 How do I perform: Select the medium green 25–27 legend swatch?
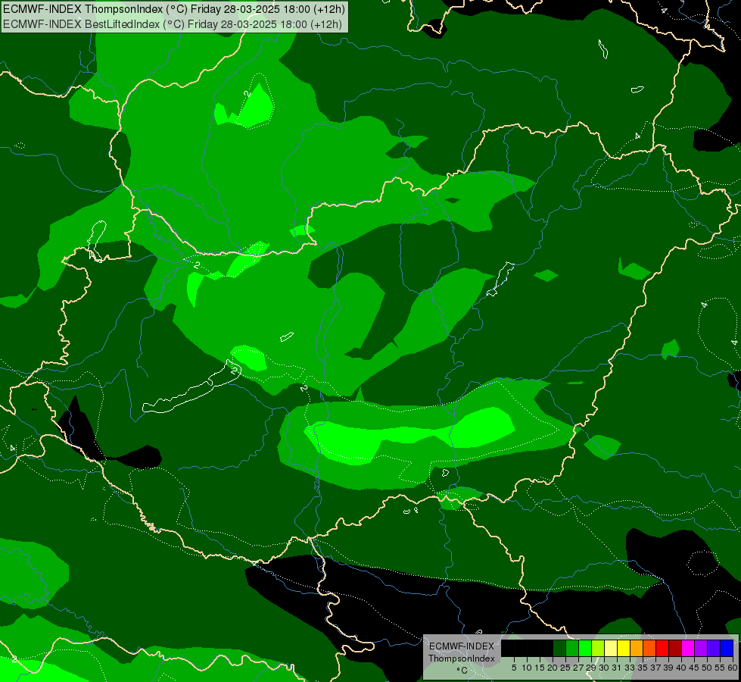click(572, 648)
